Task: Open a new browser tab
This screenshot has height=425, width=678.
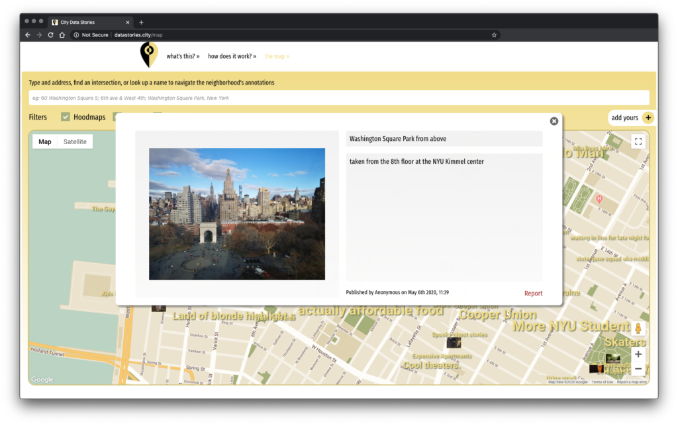Action: tap(141, 22)
